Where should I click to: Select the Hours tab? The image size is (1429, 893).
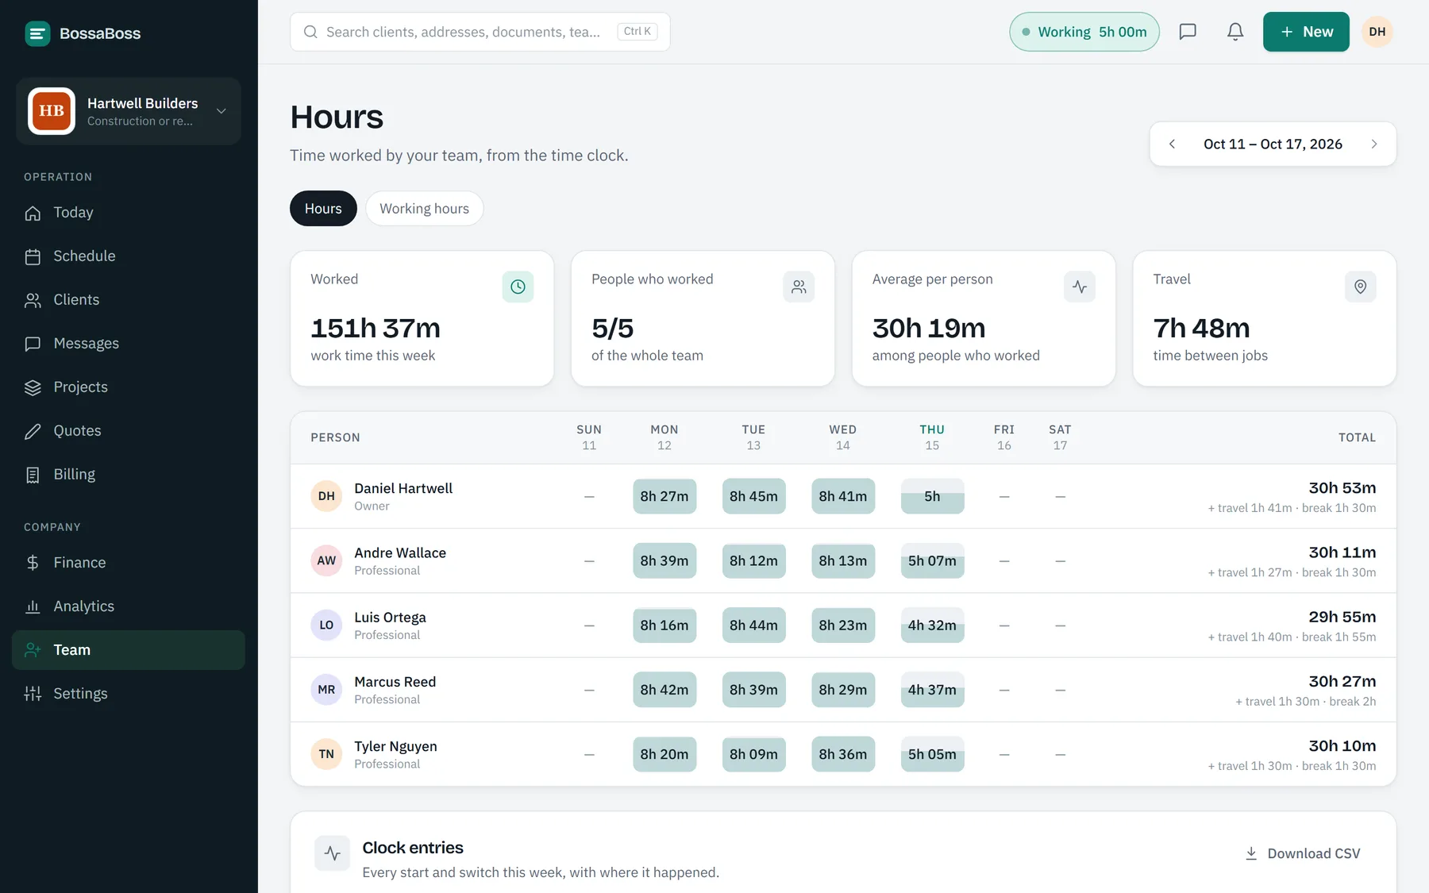tap(323, 209)
